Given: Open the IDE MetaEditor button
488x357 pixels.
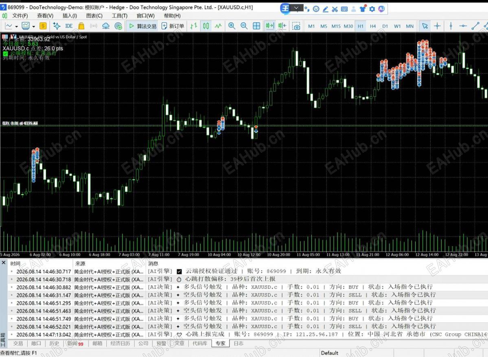Looking at the screenshot, I should [x=69, y=26].
